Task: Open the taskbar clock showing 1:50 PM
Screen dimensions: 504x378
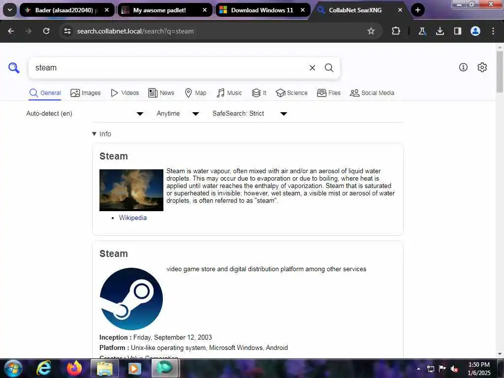Action: [479, 369]
